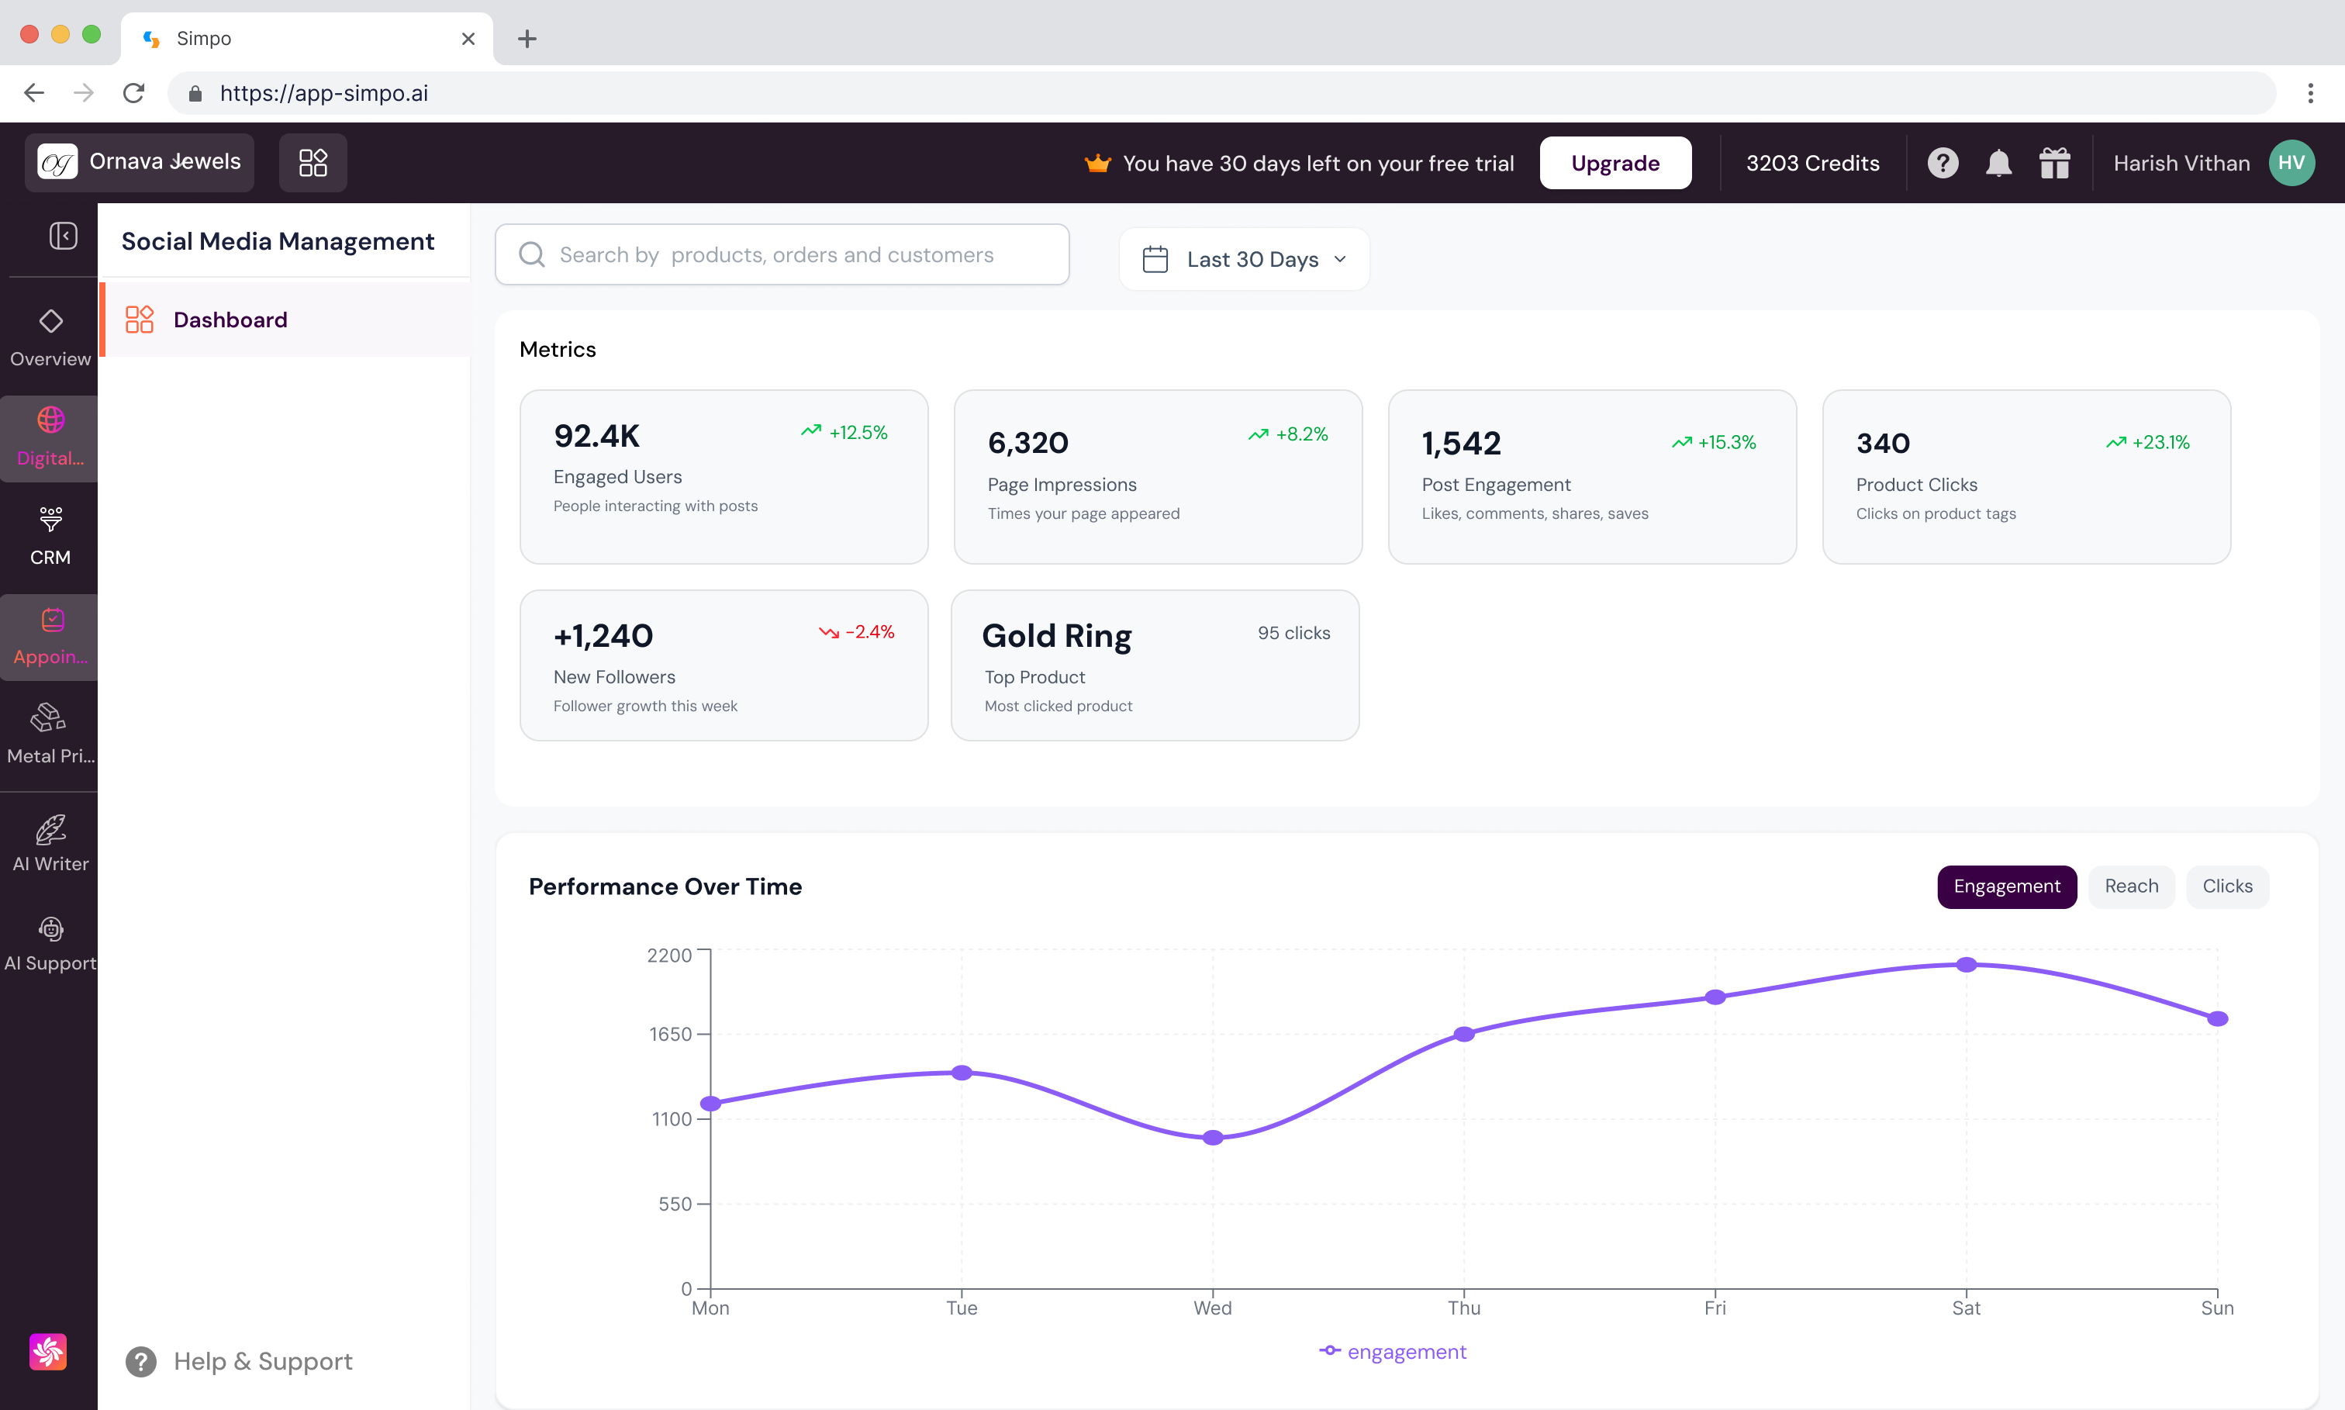Open the help question mark icon
The width and height of the screenshot is (2345, 1410).
click(x=1943, y=164)
